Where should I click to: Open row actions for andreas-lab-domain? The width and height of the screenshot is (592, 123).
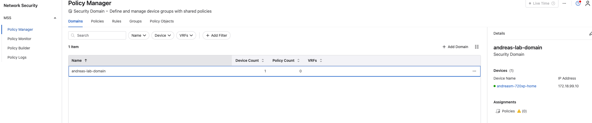474,71
